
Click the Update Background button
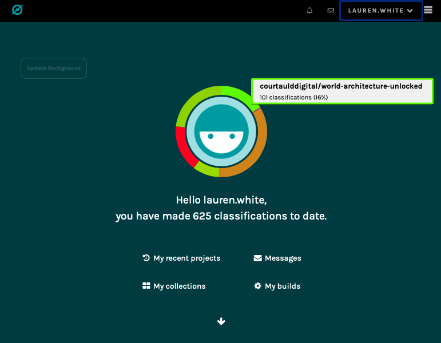54,68
